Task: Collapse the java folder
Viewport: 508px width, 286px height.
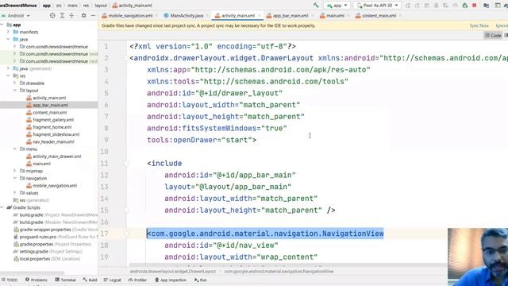Action: [8, 39]
